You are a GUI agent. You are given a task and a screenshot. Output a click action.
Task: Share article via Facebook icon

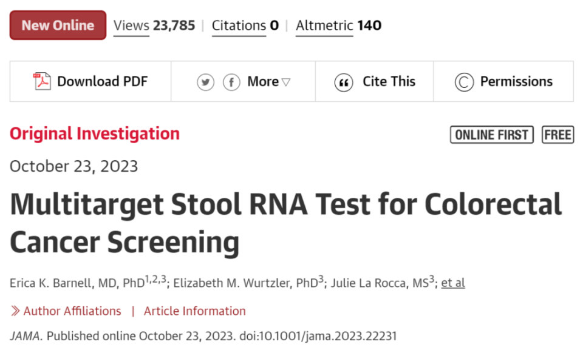231,82
